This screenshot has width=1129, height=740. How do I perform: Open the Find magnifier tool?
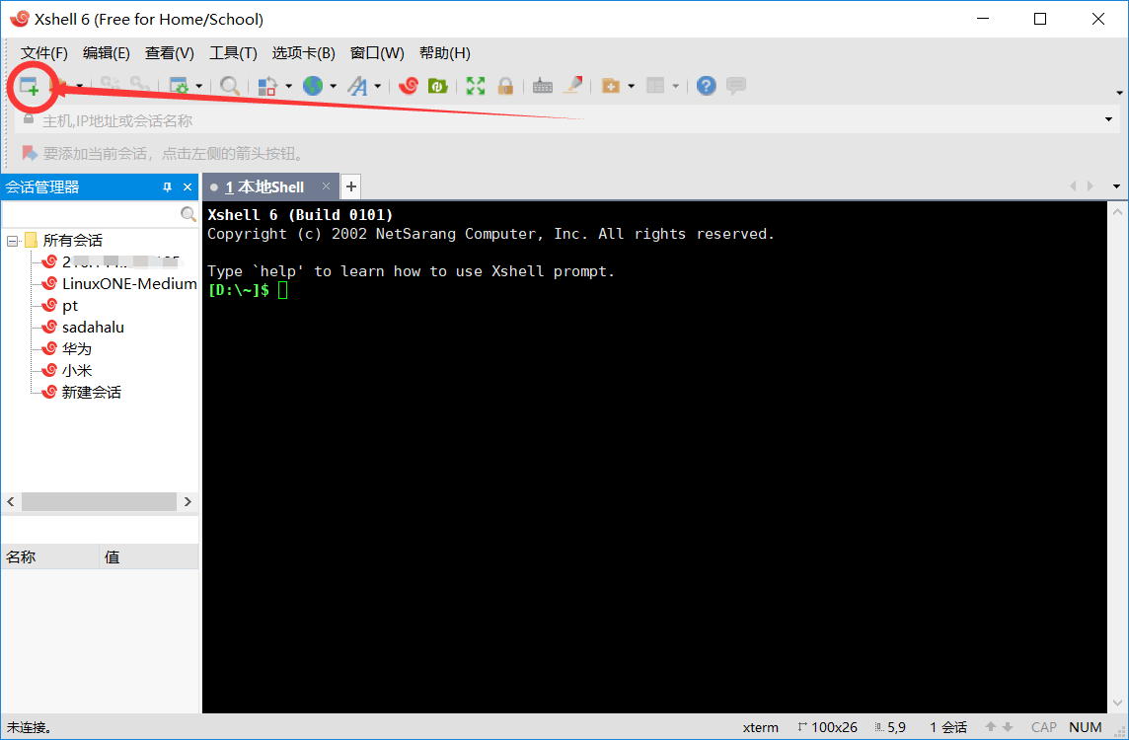[230, 86]
